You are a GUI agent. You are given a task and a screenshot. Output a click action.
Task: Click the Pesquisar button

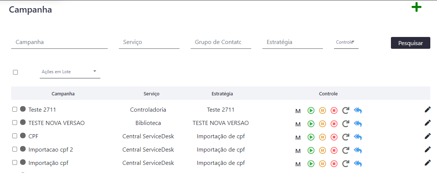(411, 43)
